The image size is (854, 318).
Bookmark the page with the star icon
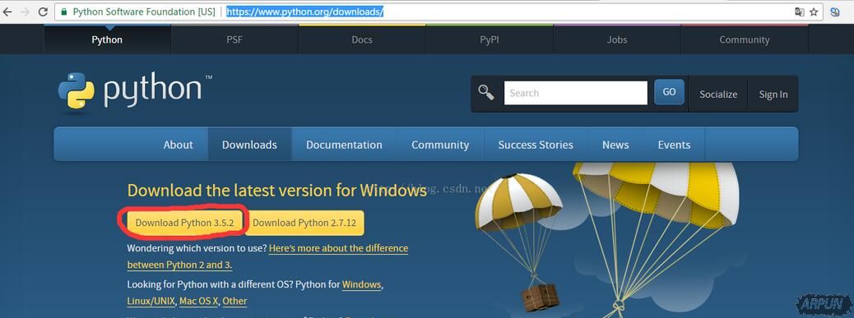pos(815,12)
